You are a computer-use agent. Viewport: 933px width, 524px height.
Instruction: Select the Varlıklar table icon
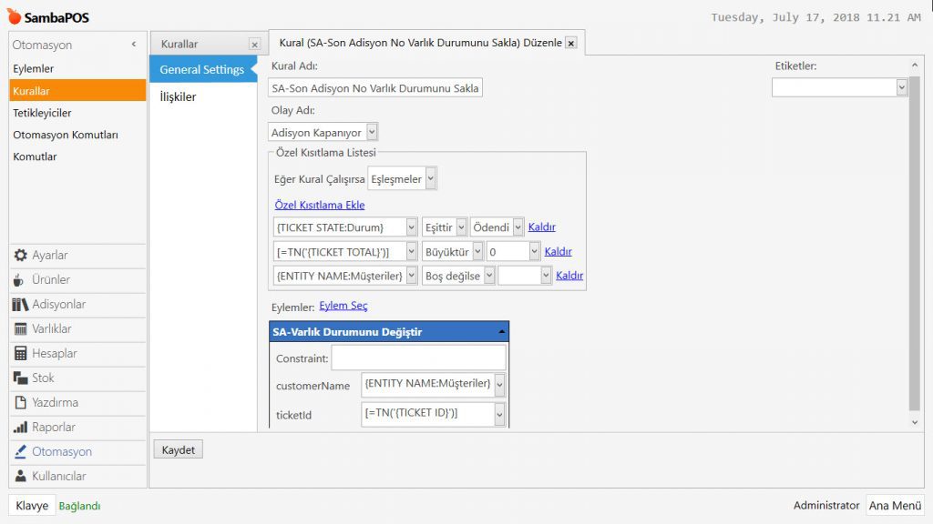pos(20,329)
